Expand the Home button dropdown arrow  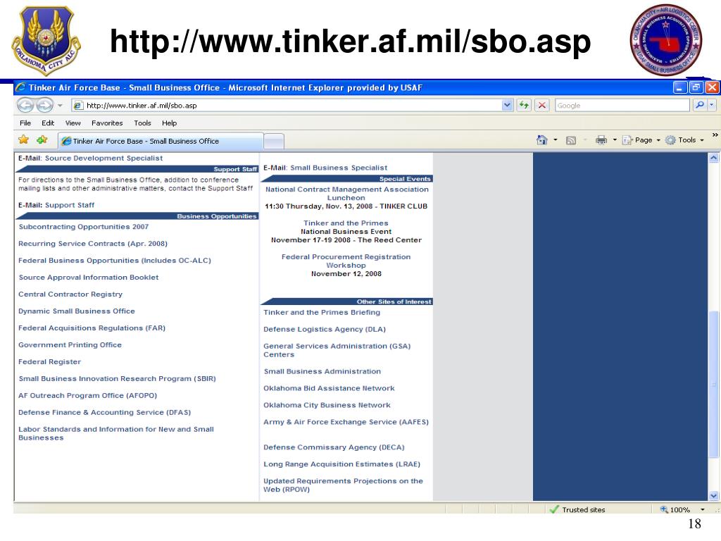pos(555,140)
